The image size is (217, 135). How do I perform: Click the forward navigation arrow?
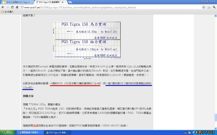coord(7,7)
